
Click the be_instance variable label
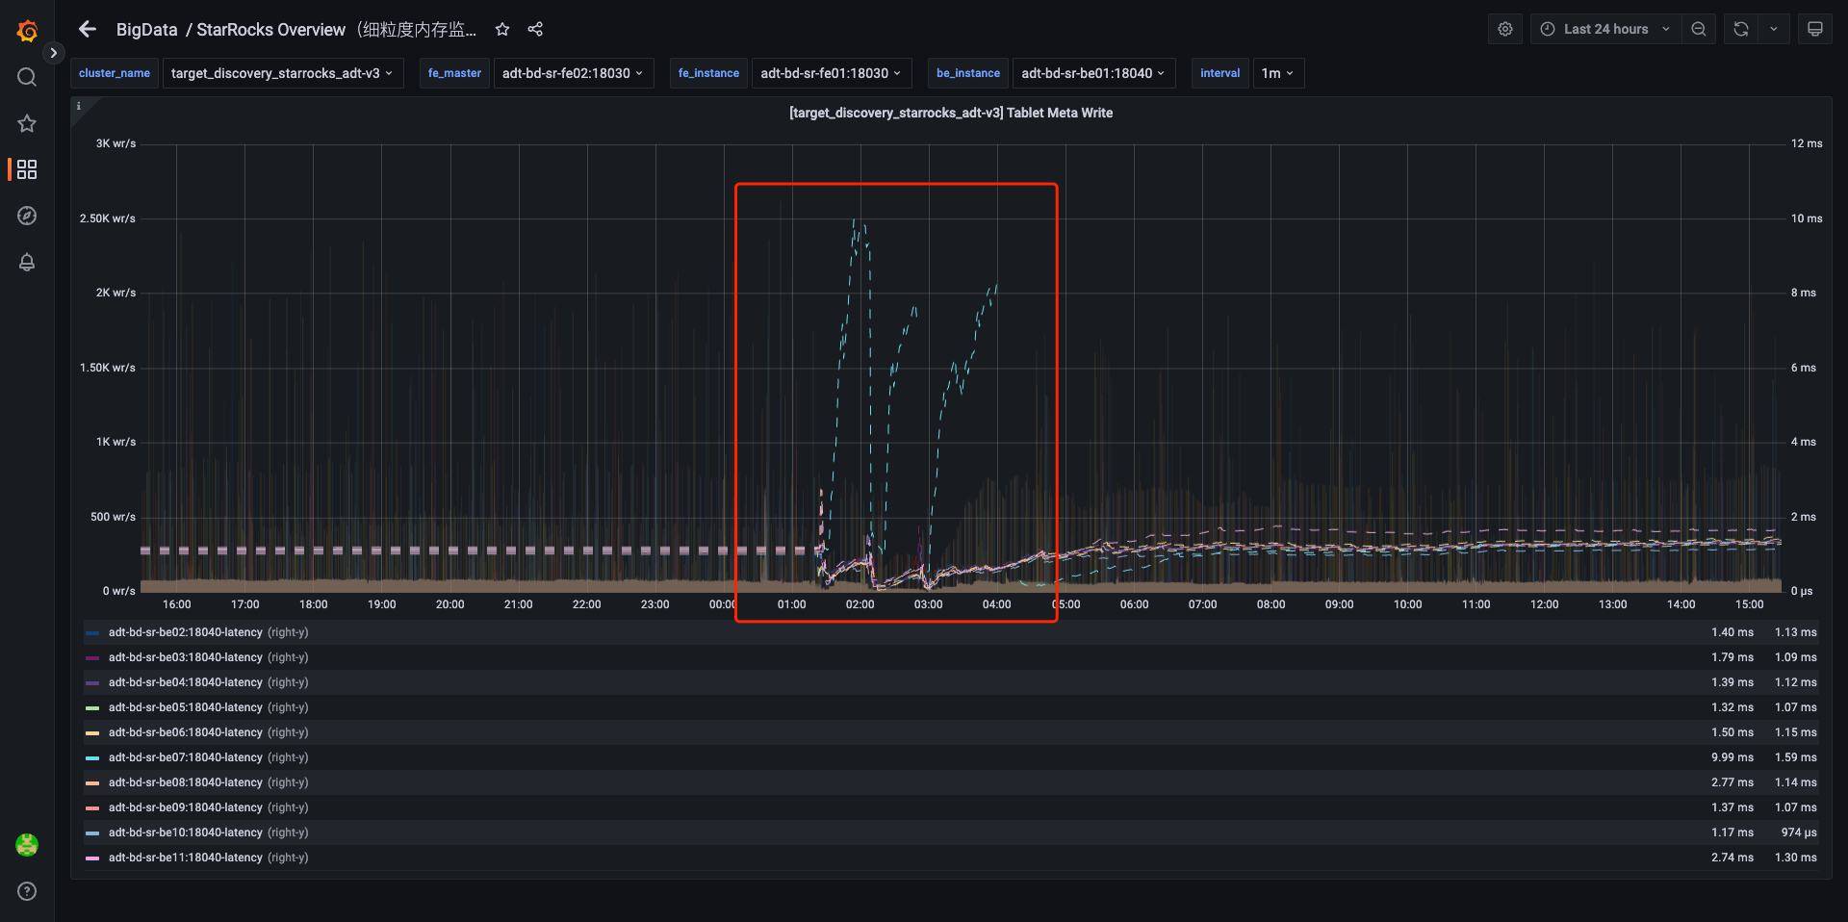[x=968, y=73]
